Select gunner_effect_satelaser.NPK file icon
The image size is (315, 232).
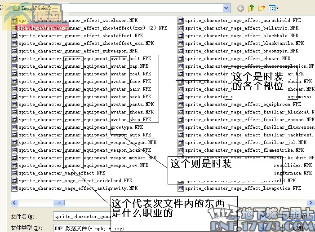click(14, 20)
